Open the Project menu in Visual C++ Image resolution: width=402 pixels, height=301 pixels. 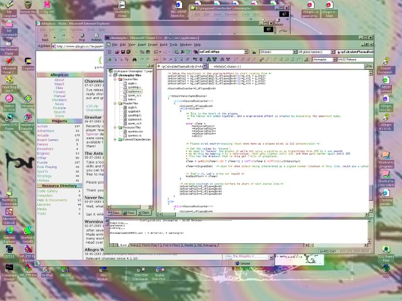[153, 45]
